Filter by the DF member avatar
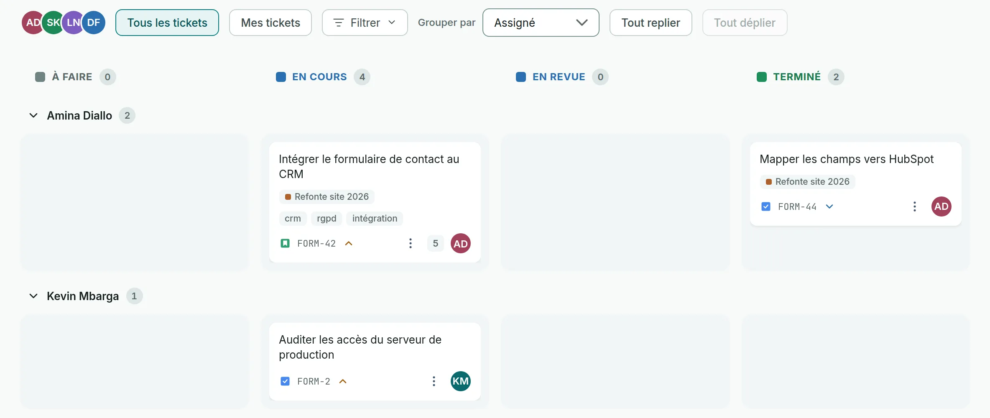The height and width of the screenshot is (418, 990). click(x=94, y=23)
